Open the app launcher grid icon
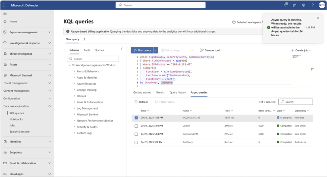Viewport: 327px width, 177px height. (x=5, y=5)
